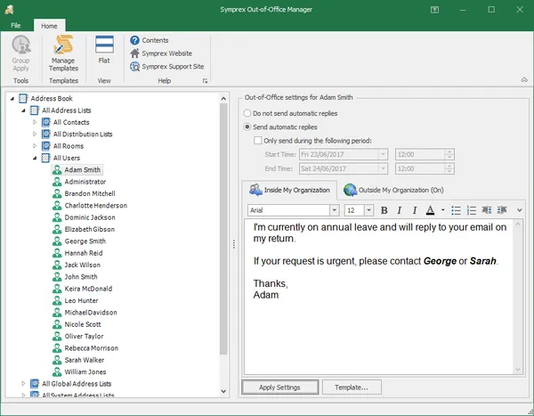This screenshot has height=416, width=534.
Task: Click the app icon in title bar
Action: tap(9, 9)
